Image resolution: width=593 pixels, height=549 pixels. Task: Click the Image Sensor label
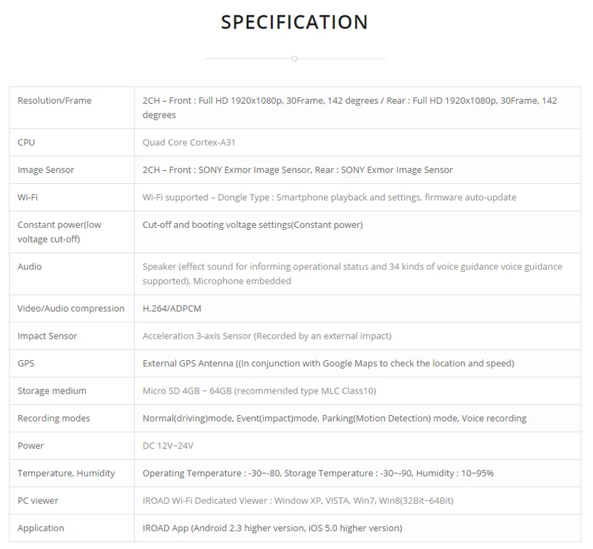[46, 170]
